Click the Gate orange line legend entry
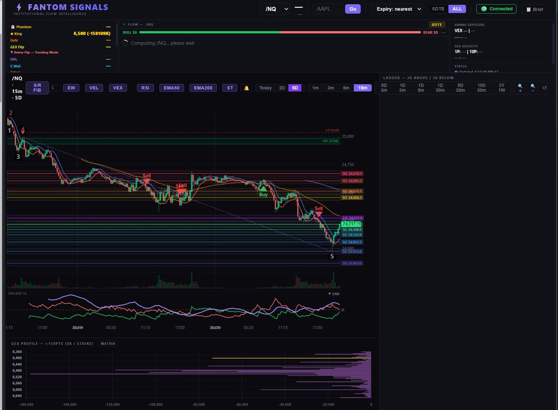558x410 pixels. [60, 40]
